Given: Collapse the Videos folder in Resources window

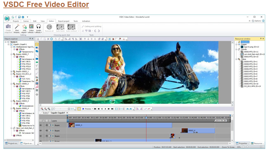Looking at the screenshot, I should click(236, 59).
